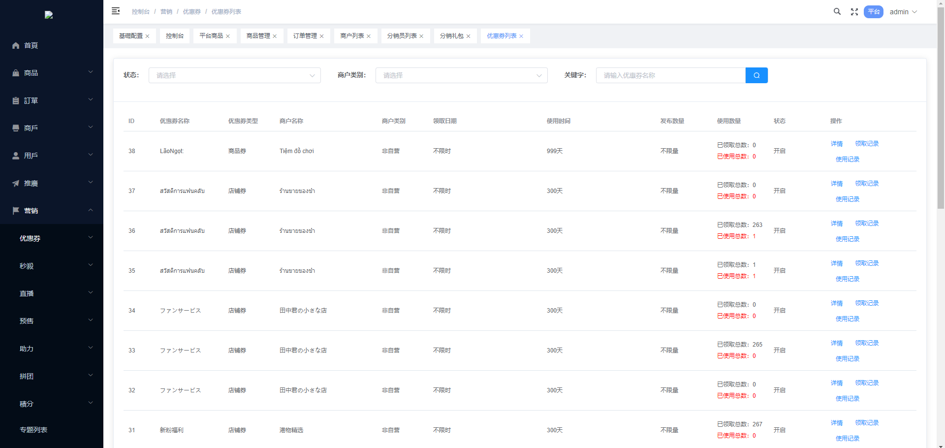Go to 首頁 home in sidebar

[31, 45]
